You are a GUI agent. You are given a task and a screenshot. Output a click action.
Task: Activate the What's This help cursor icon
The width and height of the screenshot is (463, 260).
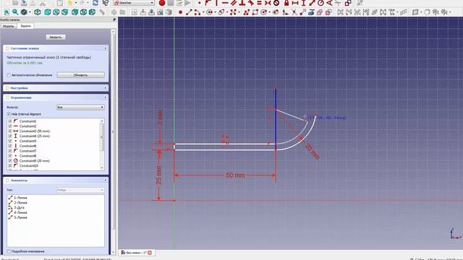106,3
